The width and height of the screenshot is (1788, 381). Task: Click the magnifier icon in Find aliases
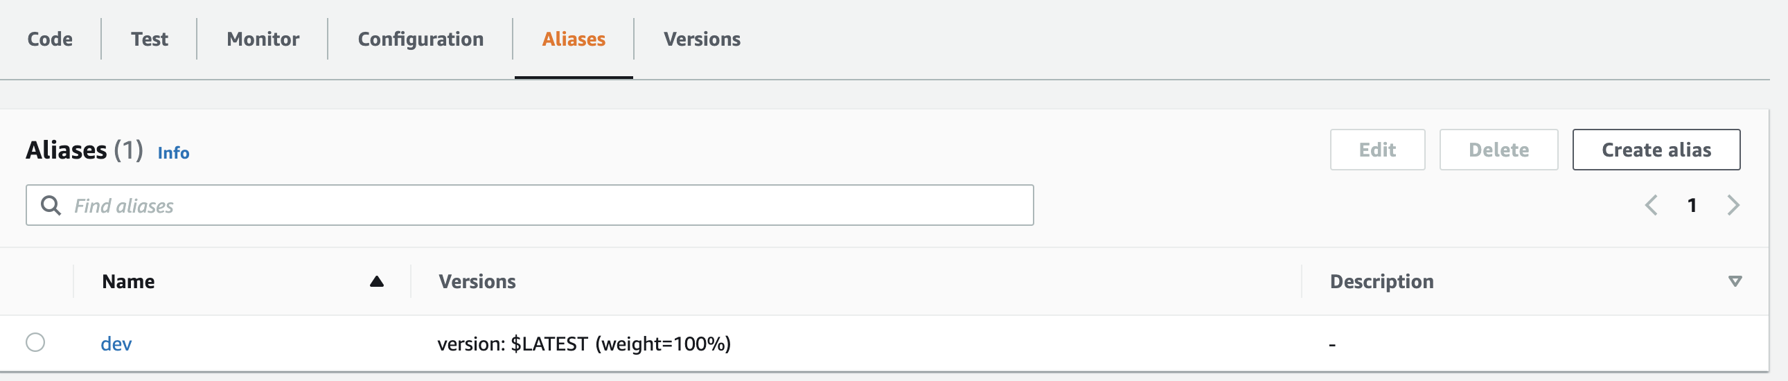point(51,205)
